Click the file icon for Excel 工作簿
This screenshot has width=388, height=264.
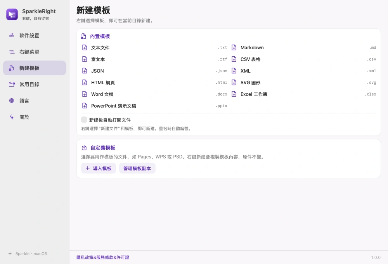(x=234, y=94)
